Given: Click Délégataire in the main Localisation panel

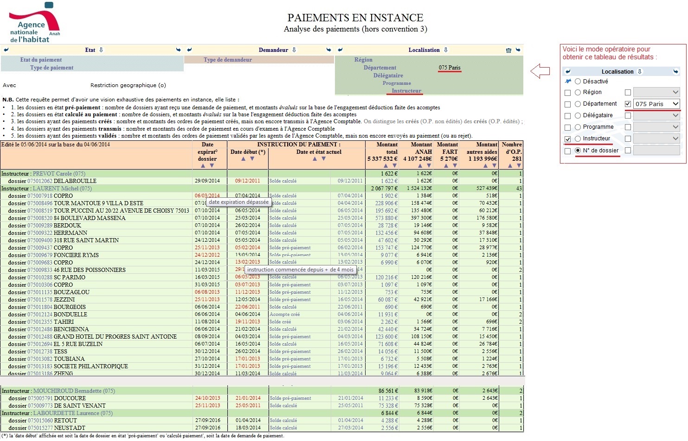Looking at the screenshot, I should tap(388, 76).
